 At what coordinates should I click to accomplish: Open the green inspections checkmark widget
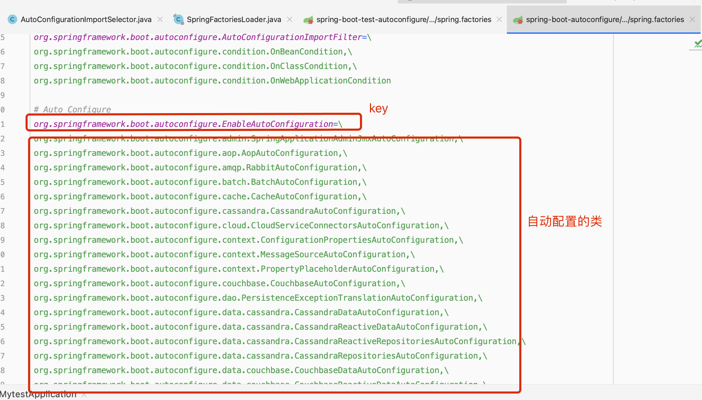click(698, 44)
